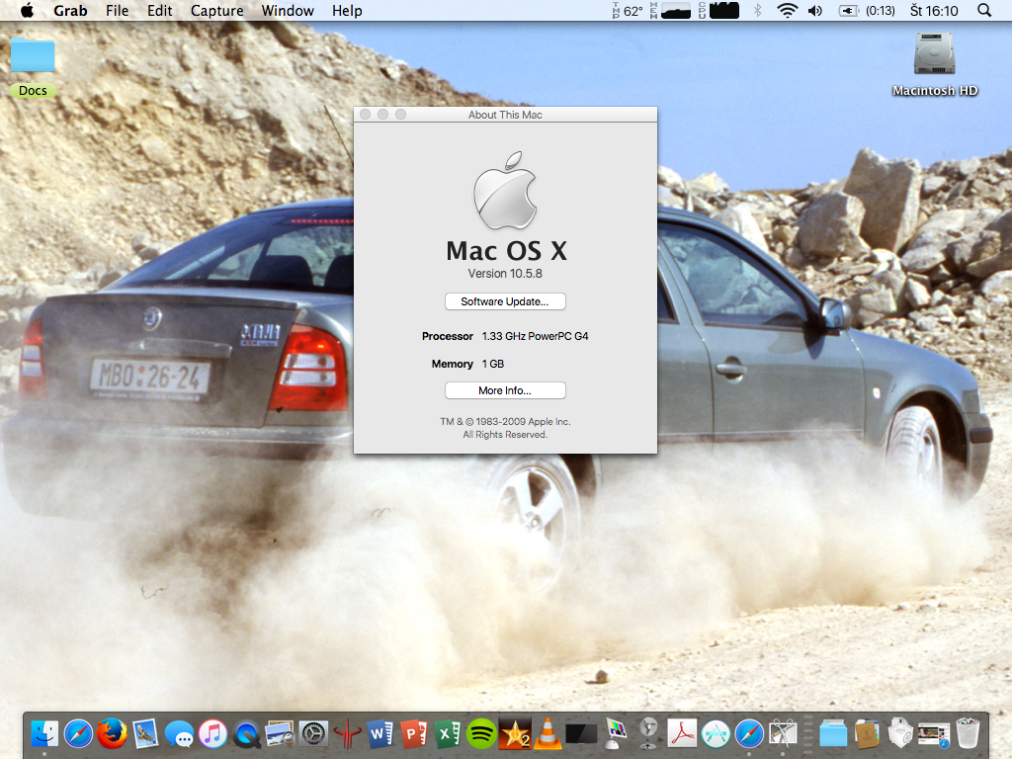Open the desk fan icon in Dock

[648, 734]
